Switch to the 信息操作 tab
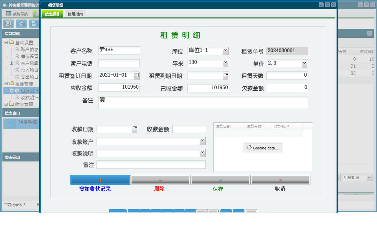The width and height of the screenshot is (377, 225). tap(53, 14)
